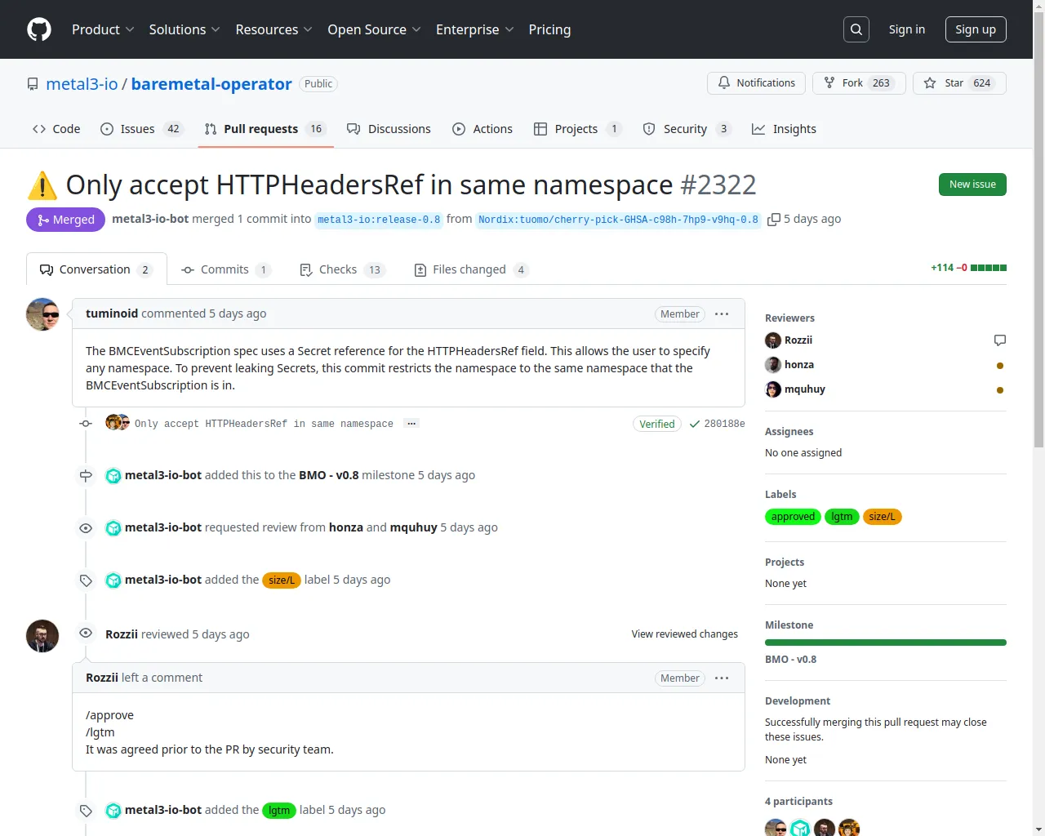Click the GitHub logo home icon
Viewport: 1045px width, 836px height.
[x=39, y=29]
